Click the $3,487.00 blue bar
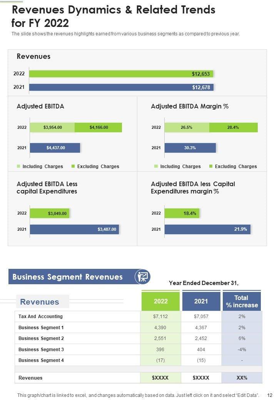 (x=75, y=230)
